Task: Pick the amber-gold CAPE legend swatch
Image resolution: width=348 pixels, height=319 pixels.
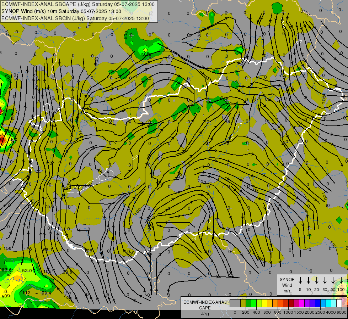Action: pyautogui.click(x=270, y=303)
